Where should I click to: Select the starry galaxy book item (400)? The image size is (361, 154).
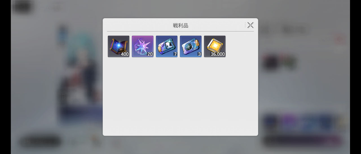(x=118, y=46)
